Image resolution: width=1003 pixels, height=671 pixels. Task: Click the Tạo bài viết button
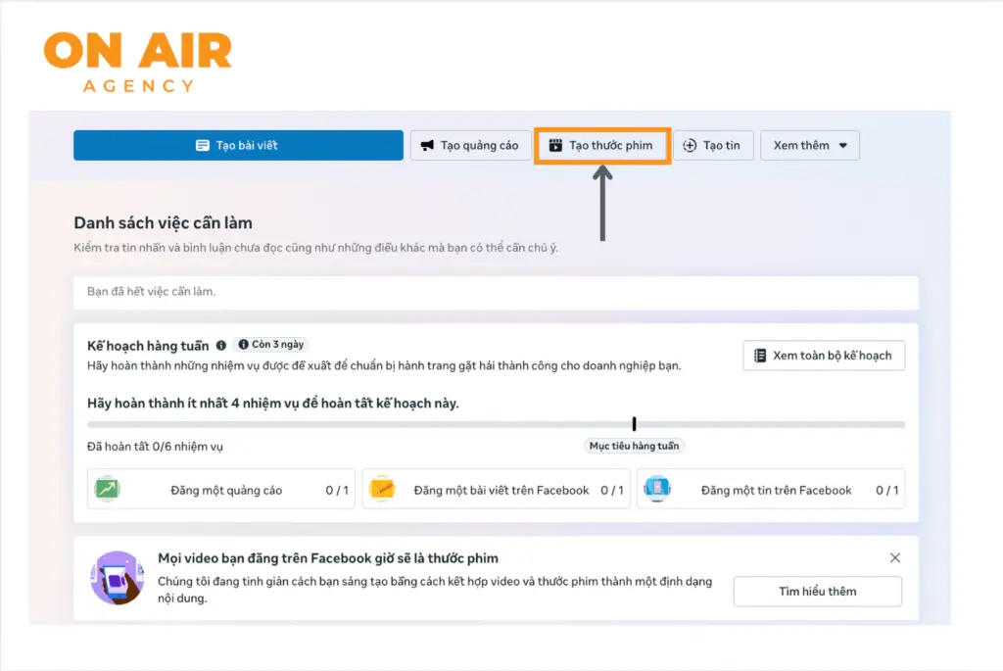[x=238, y=145]
